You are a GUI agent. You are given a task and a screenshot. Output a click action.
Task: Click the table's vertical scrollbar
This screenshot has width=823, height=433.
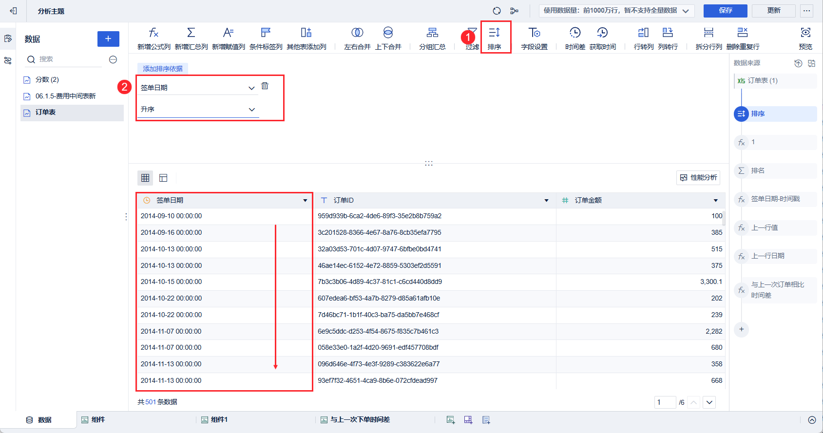point(723,218)
